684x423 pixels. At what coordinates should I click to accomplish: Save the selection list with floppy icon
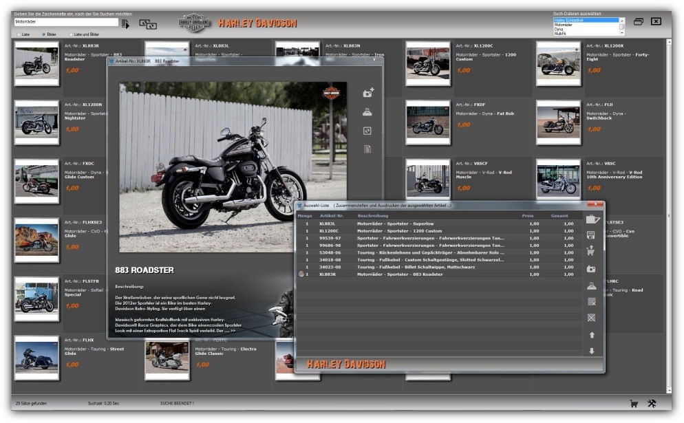[x=591, y=235]
